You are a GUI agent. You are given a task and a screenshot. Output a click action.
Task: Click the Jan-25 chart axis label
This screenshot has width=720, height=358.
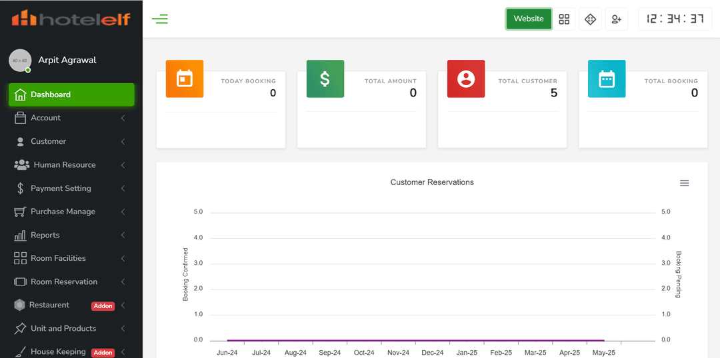(467, 353)
